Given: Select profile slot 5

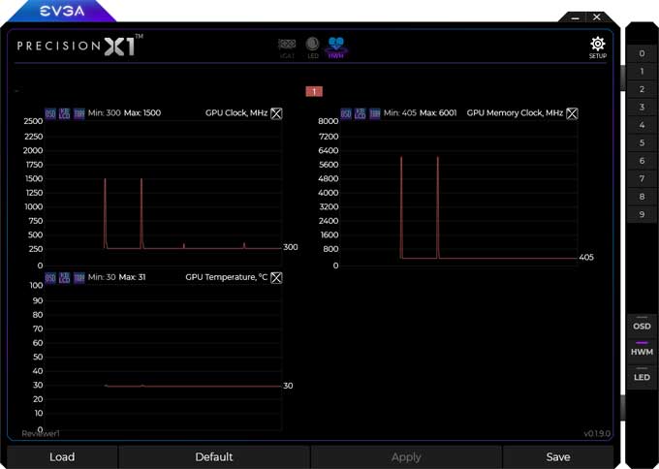Looking at the screenshot, I should click(x=642, y=142).
